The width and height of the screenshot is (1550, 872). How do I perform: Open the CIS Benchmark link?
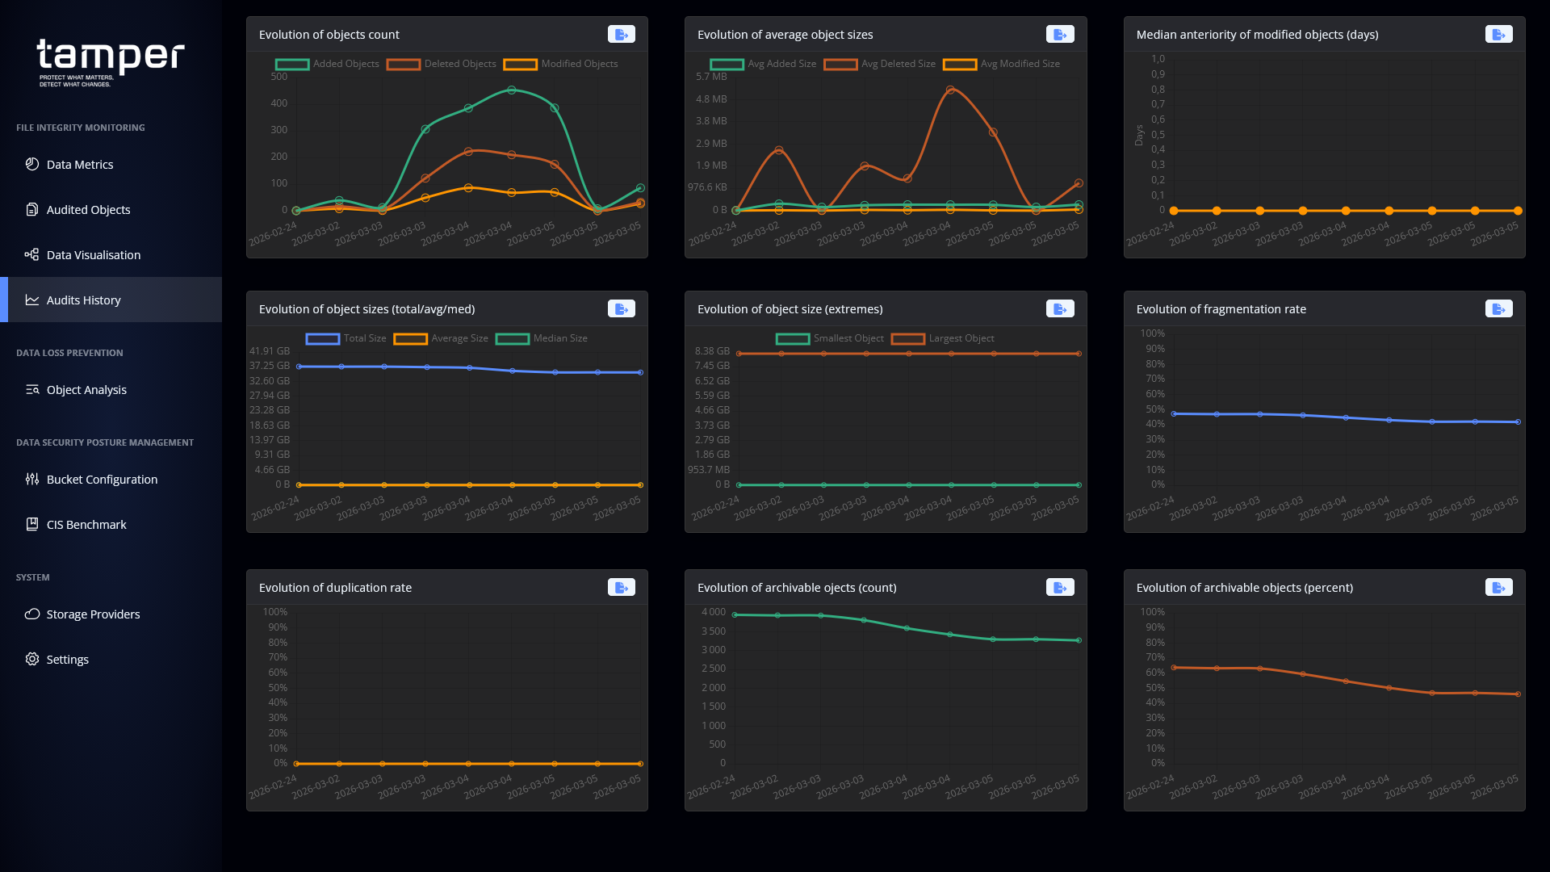[x=86, y=524]
